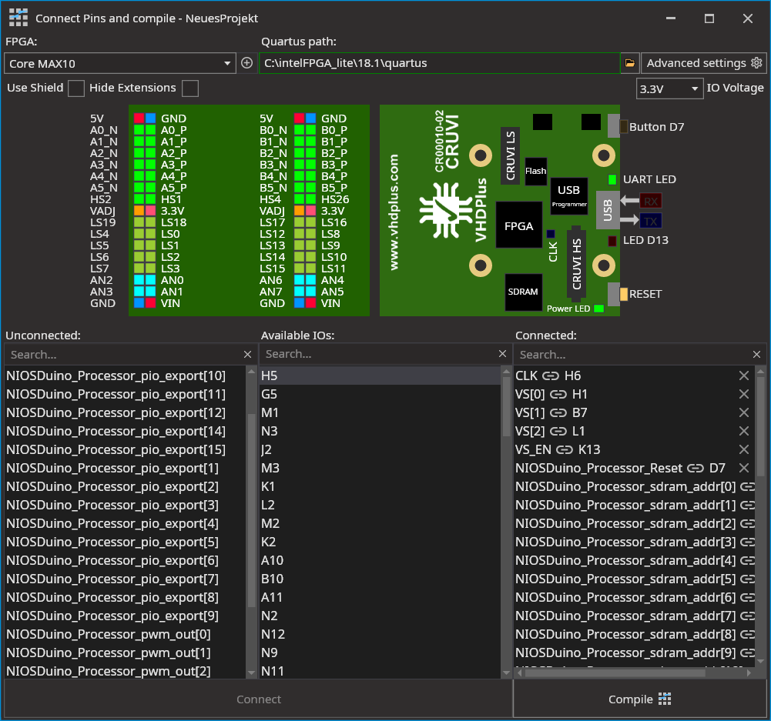Toggle the Hide Extensions checkbox

pyautogui.click(x=190, y=88)
